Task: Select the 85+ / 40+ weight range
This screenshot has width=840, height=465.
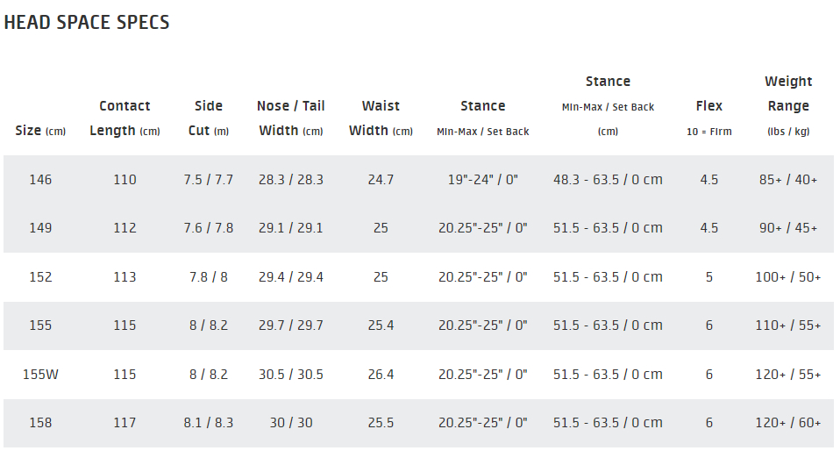Action: (x=788, y=180)
